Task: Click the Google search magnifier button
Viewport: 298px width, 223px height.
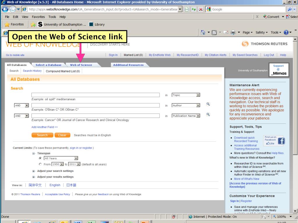Action: pyautogui.click(x=290, y=9)
